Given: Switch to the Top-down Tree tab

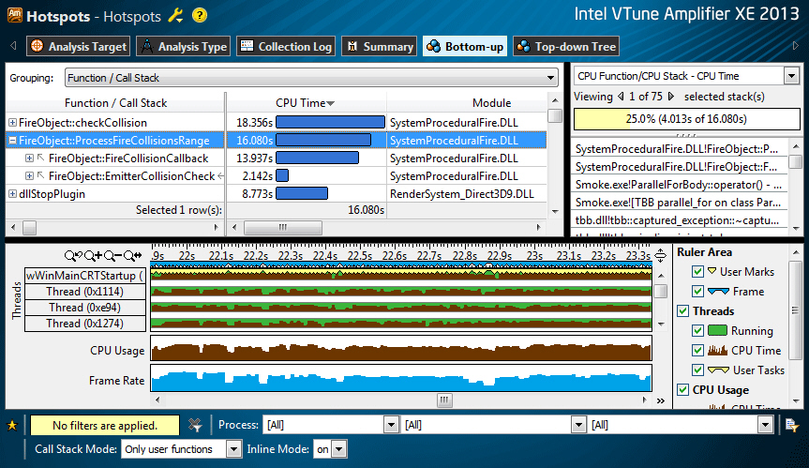Looking at the screenshot, I should point(565,46).
